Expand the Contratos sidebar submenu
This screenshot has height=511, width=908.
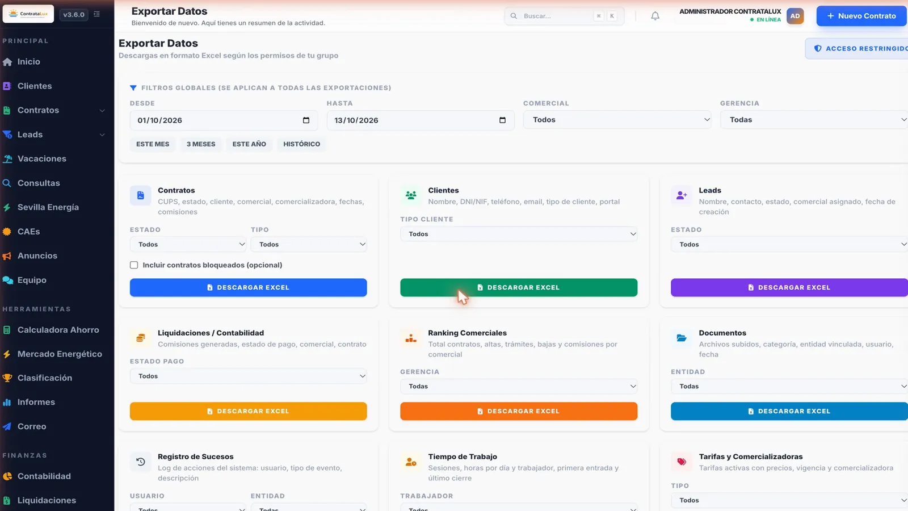pos(102,110)
